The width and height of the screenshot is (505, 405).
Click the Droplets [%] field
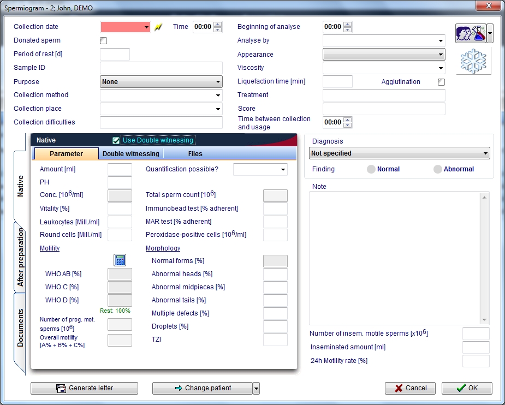point(275,326)
